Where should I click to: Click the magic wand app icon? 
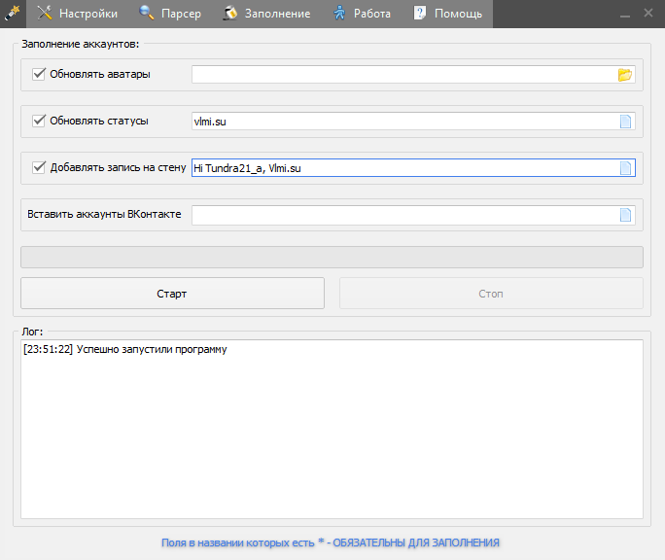click(x=13, y=13)
